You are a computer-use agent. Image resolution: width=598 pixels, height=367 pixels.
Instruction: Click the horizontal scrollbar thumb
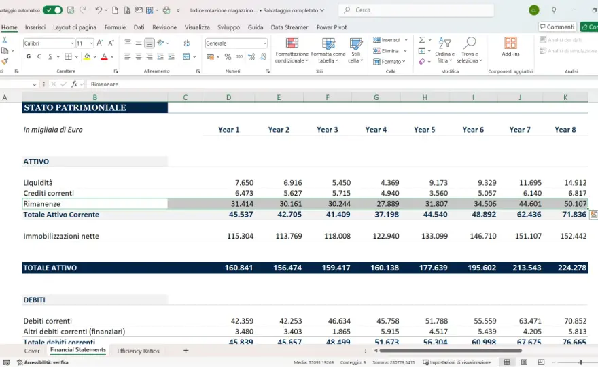pyautogui.click(x=451, y=350)
